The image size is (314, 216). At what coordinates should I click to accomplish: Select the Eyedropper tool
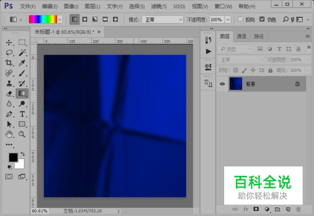click(22, 63)
